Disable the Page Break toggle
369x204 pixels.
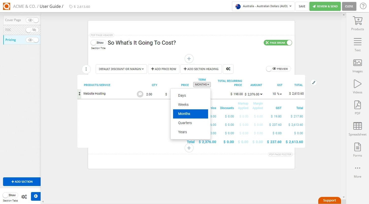289,42
